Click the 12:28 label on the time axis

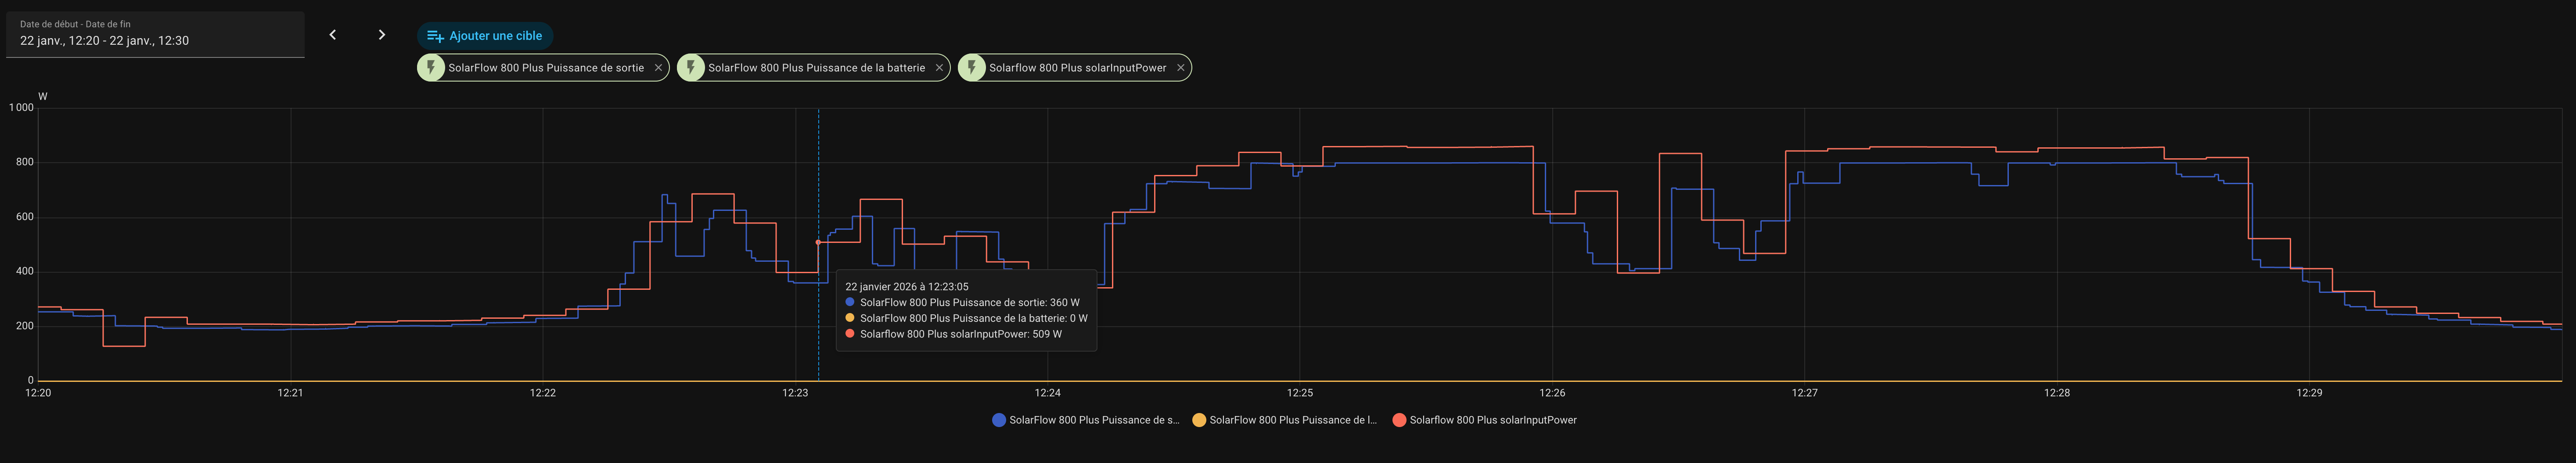[2057, 393]
